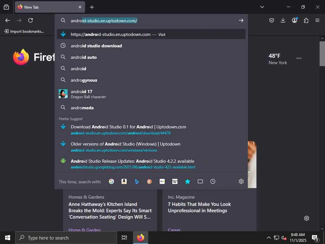Click 'Career' topic link

pos(174,230)
